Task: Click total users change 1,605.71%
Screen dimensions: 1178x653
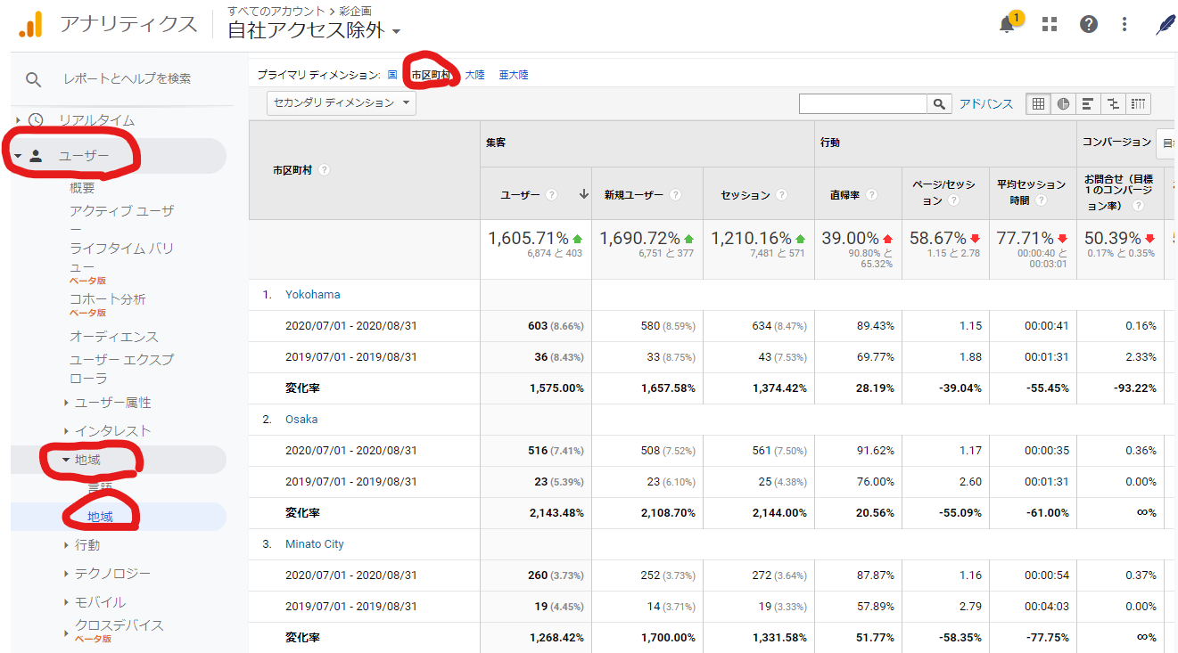Action: coord(528,239)
